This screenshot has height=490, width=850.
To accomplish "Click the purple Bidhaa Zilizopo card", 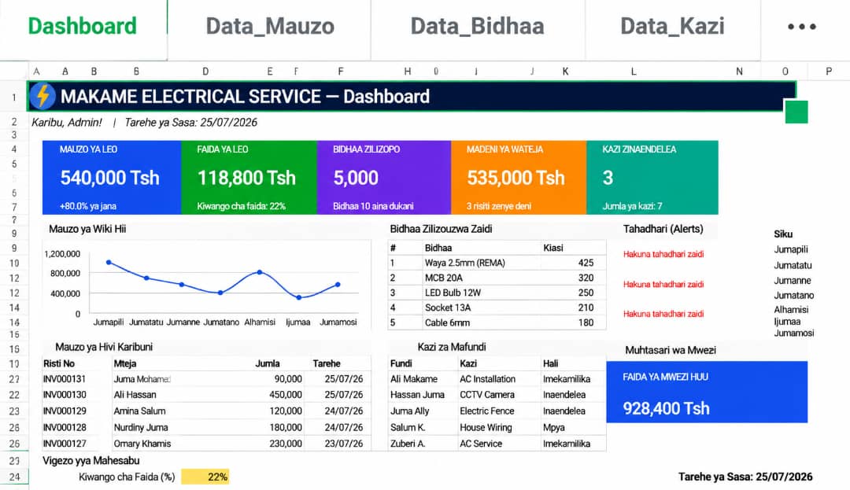I will [384, 178].
